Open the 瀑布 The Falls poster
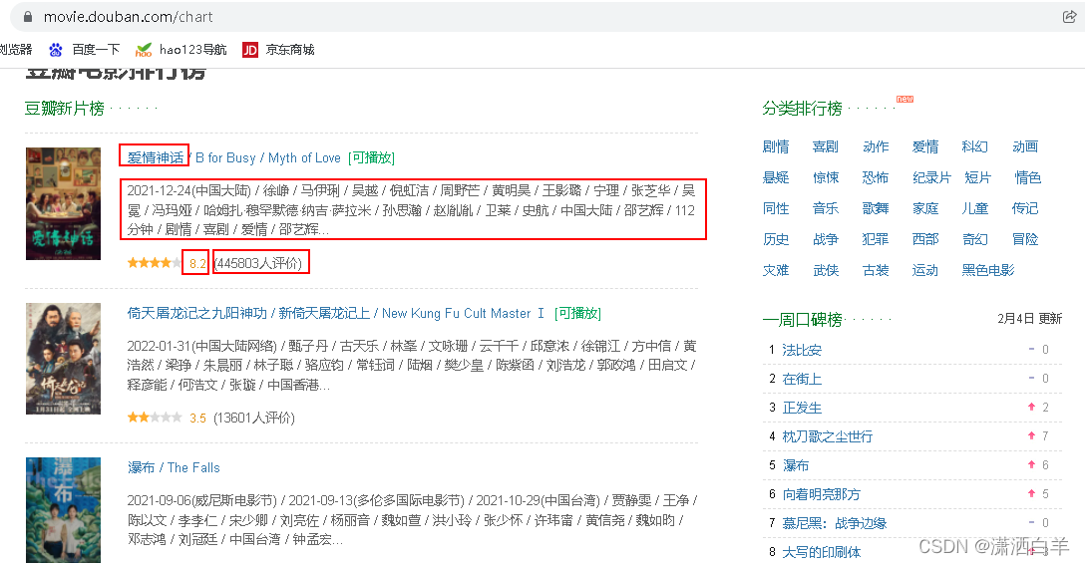The image size is (1085, 565). click(x=63, y=510)
